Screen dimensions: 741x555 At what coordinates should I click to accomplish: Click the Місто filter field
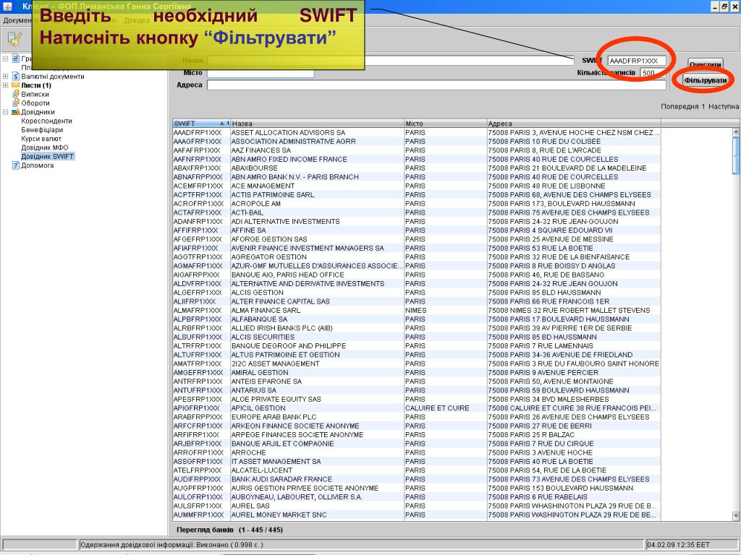pyautogui.click(x=261, y=73)
